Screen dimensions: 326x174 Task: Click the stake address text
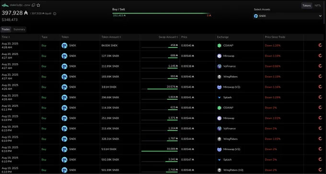(20, 5)
